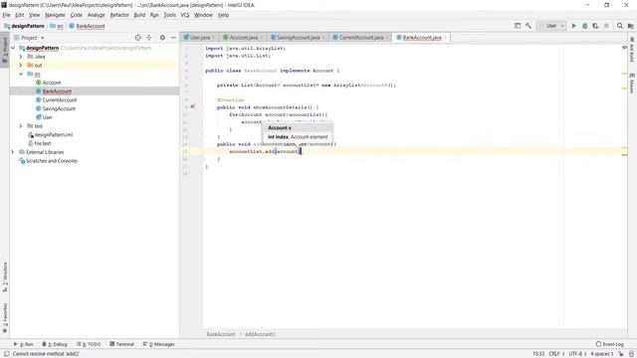This screenshot has width=637, height=358.
Task: Click cursor position 15:33 in status bar
Action: [x=538, y=354]
